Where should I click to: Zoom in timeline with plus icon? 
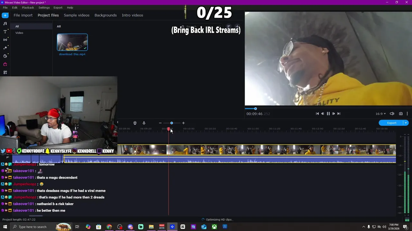183,123
